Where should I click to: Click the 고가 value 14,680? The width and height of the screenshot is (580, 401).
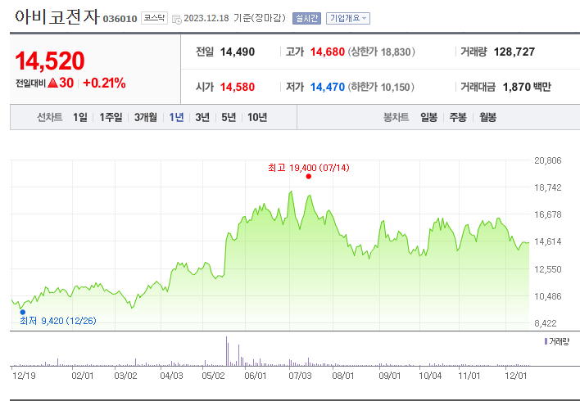(328, 52)
